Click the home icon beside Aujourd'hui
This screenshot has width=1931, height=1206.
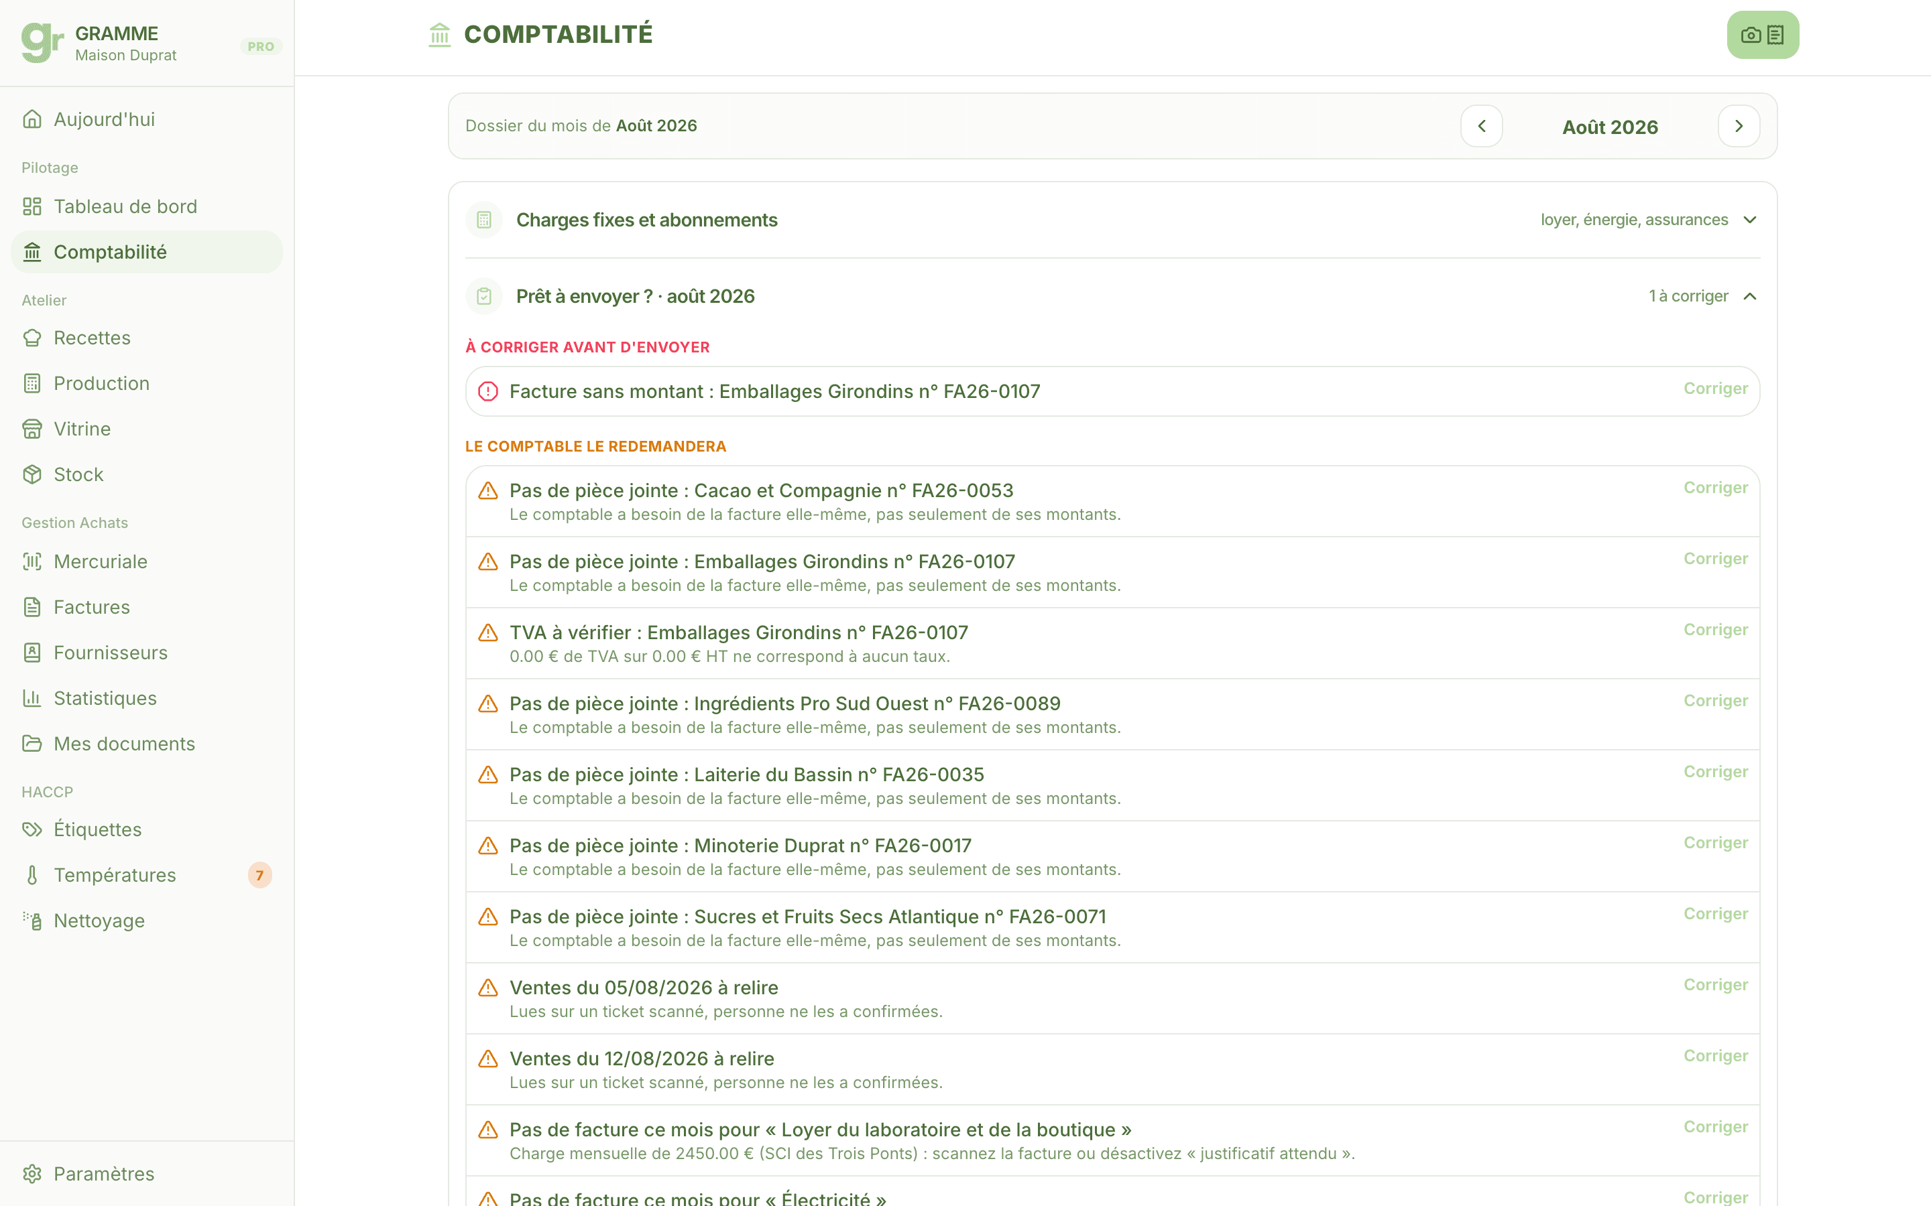pyautogui.click(x=32, y=119)
